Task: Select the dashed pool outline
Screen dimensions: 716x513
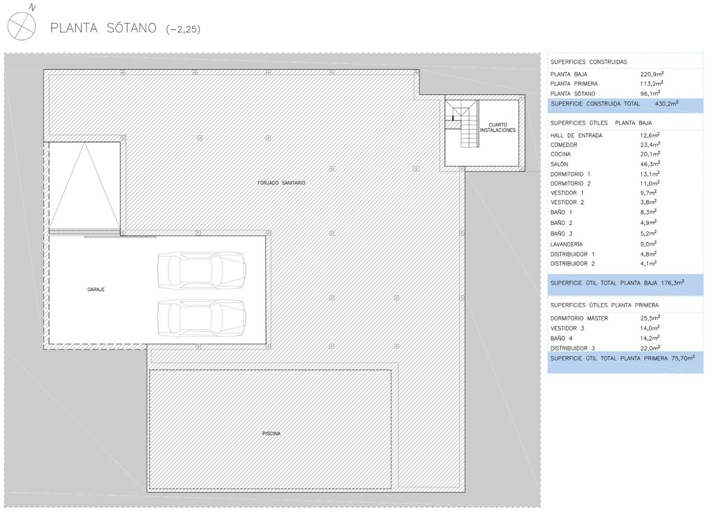Action: (x=270, y=370)
